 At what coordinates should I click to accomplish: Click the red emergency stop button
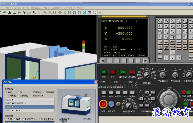(103, 104)
